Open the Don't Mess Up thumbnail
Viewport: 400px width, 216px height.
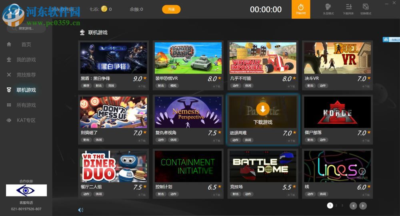(114, 112)
